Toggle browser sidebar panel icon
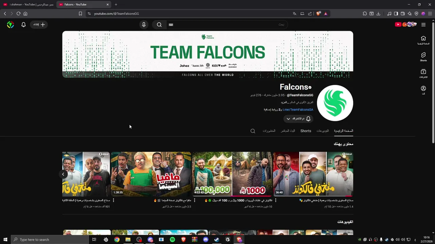 (x=396, y=14)
